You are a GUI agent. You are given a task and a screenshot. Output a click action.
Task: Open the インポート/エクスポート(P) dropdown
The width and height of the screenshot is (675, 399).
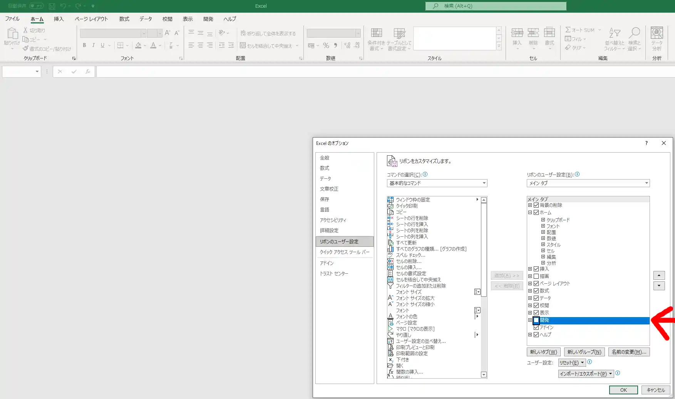click(586, 374)
